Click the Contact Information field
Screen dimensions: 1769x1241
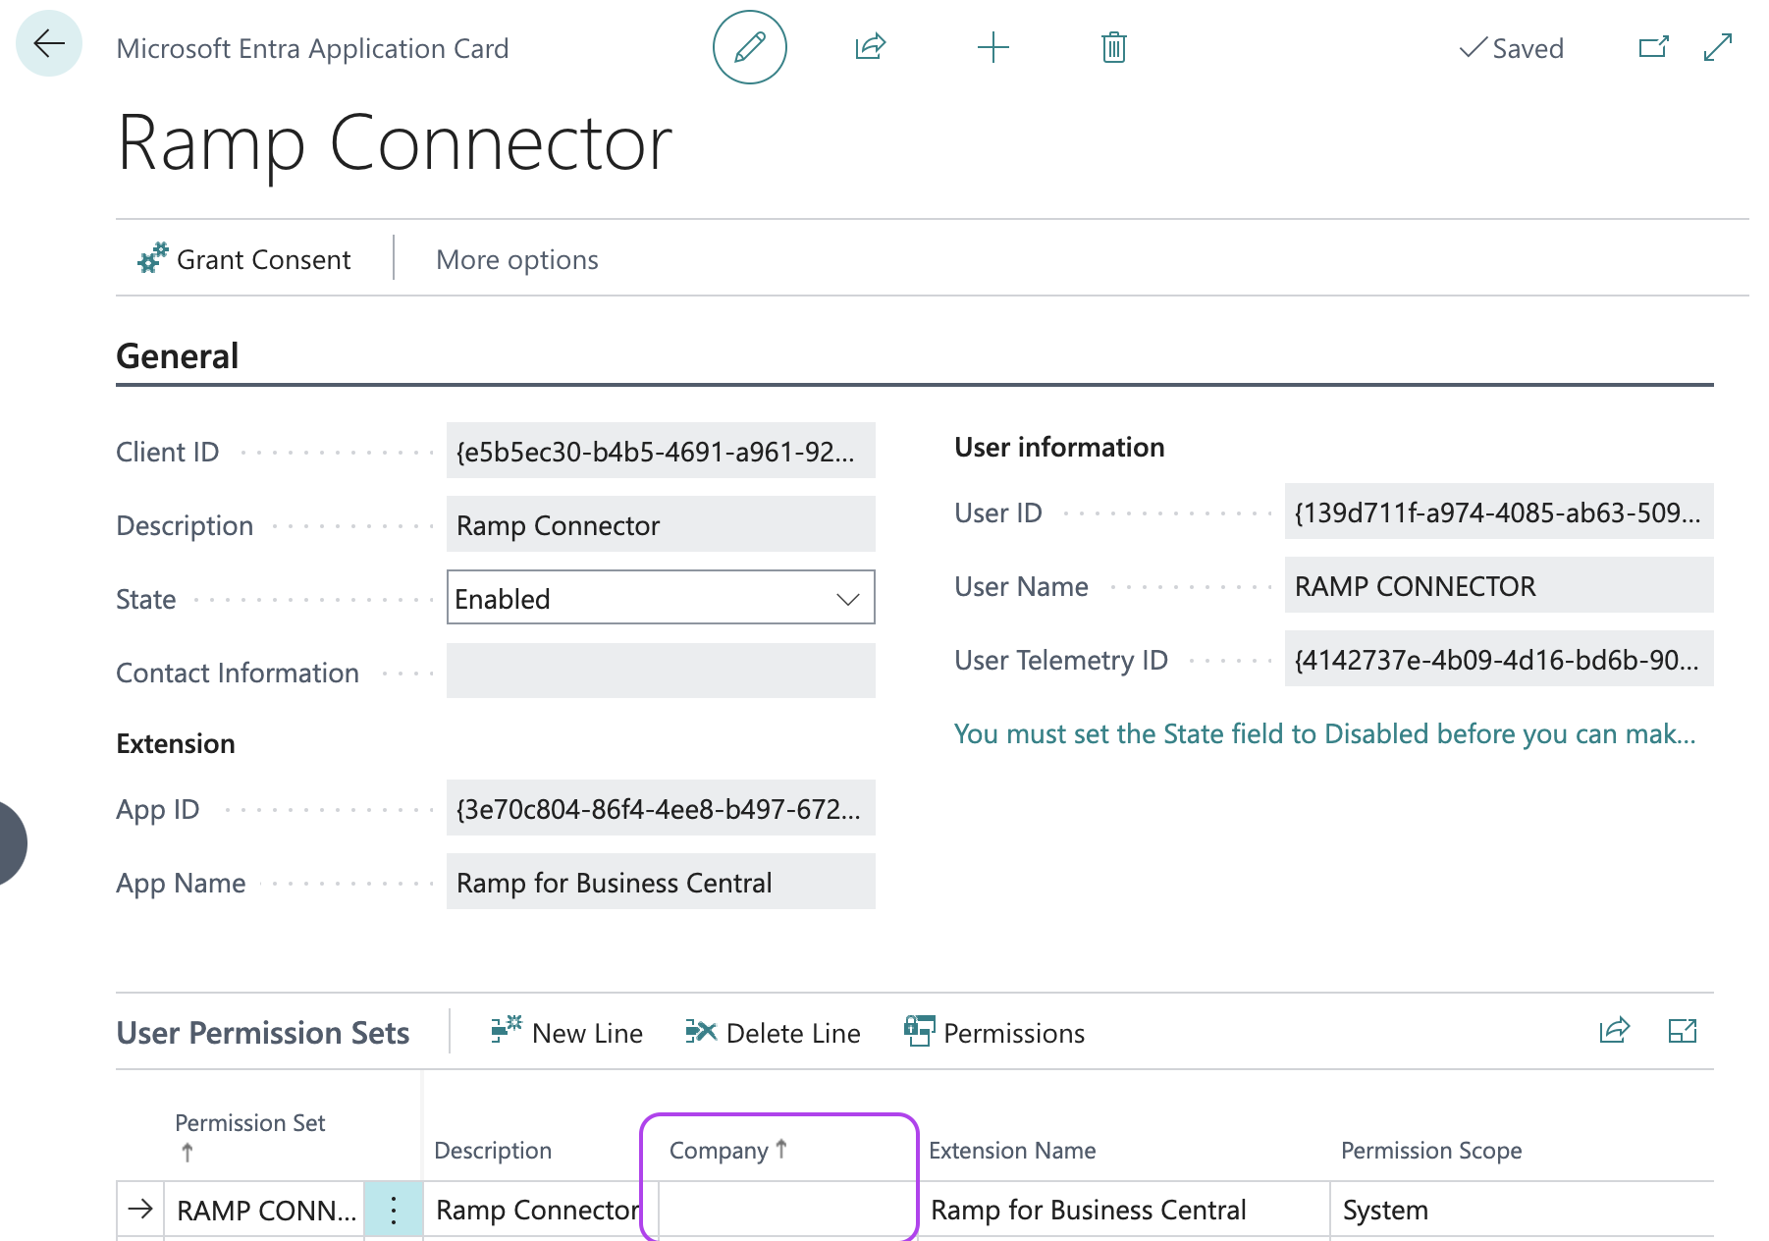(x=661, y=672)
